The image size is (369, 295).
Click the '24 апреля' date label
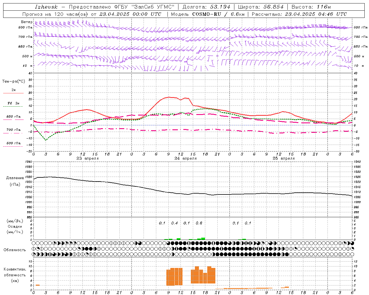[185, 158]
